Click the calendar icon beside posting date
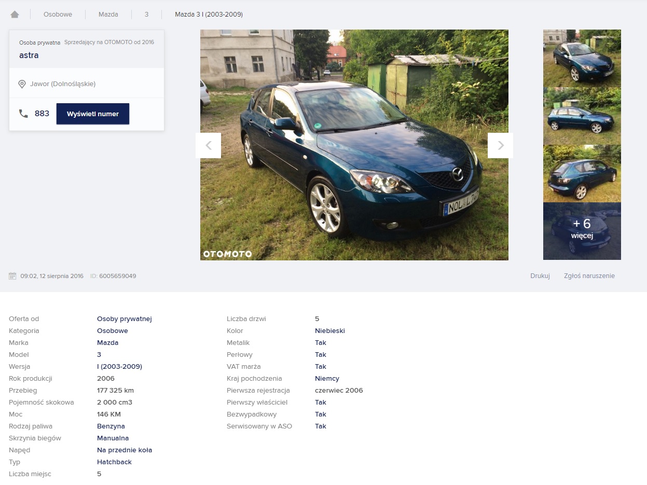Image resolution: width=647 pixels, height=485 pixels. (13, 276)
